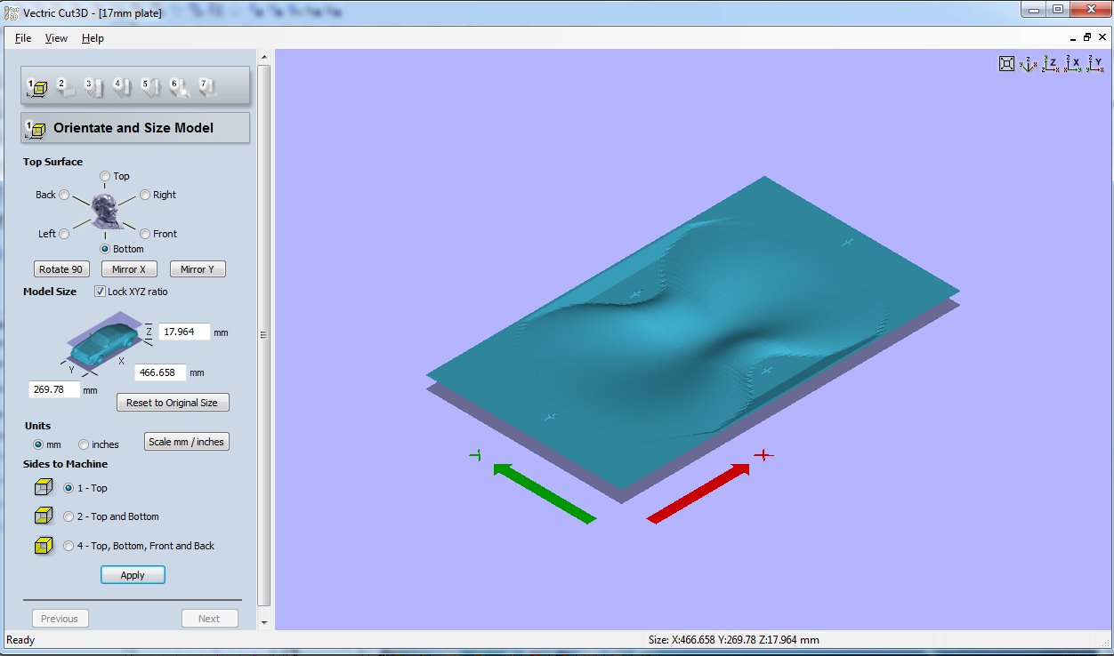Screen dimensions: 1114x656
Task: Select 4 - Top, Bottom, Front and Back
Action: (69, 546)
